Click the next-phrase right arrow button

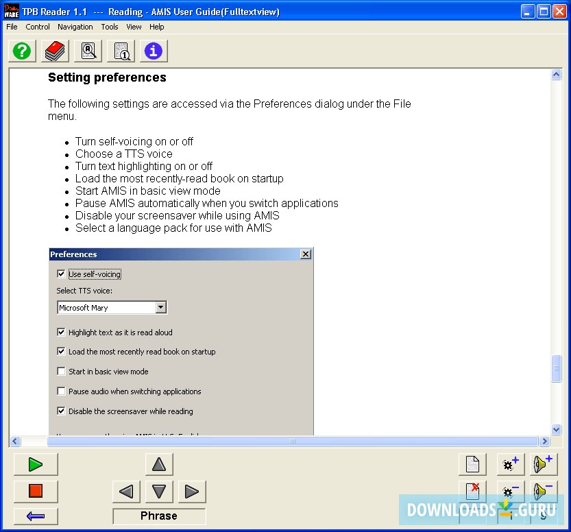pyautogui.click(x=191, y=491)
